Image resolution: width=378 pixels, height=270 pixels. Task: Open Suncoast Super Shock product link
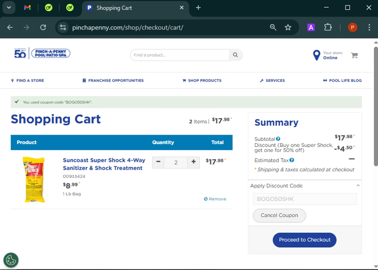point(104,164)
